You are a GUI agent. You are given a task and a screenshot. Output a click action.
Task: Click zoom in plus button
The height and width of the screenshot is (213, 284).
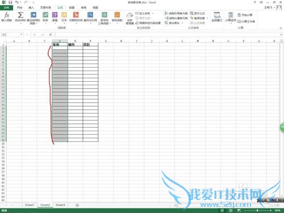tap(271, 210)
